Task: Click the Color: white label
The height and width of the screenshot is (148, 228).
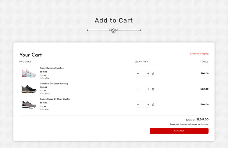Action: click(x=45, y=78)
